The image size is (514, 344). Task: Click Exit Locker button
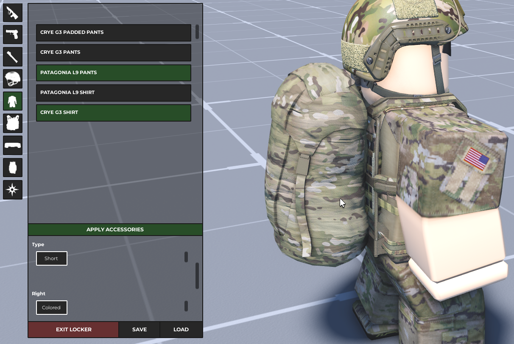coord(73,330)
